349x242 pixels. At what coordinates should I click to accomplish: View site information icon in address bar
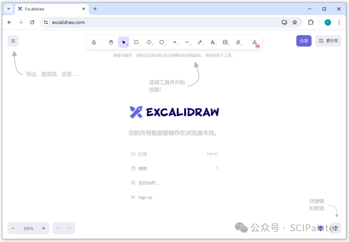click(46, 22)
